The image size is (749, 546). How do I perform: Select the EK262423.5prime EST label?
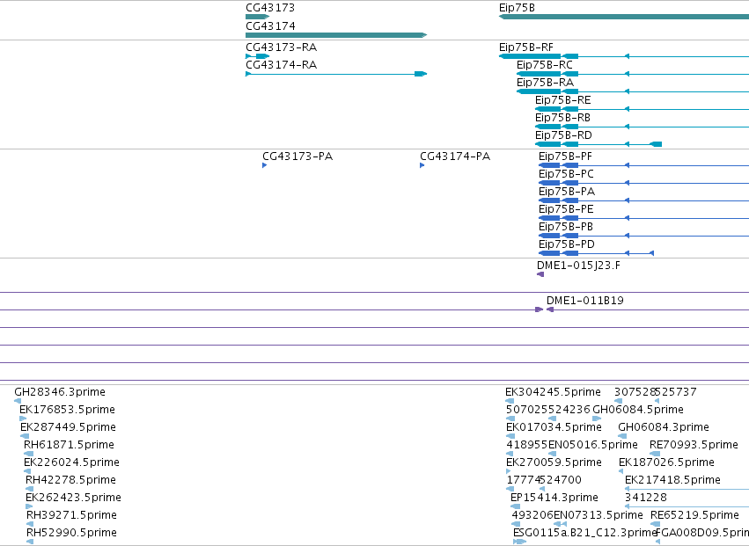tap(74, 498)
